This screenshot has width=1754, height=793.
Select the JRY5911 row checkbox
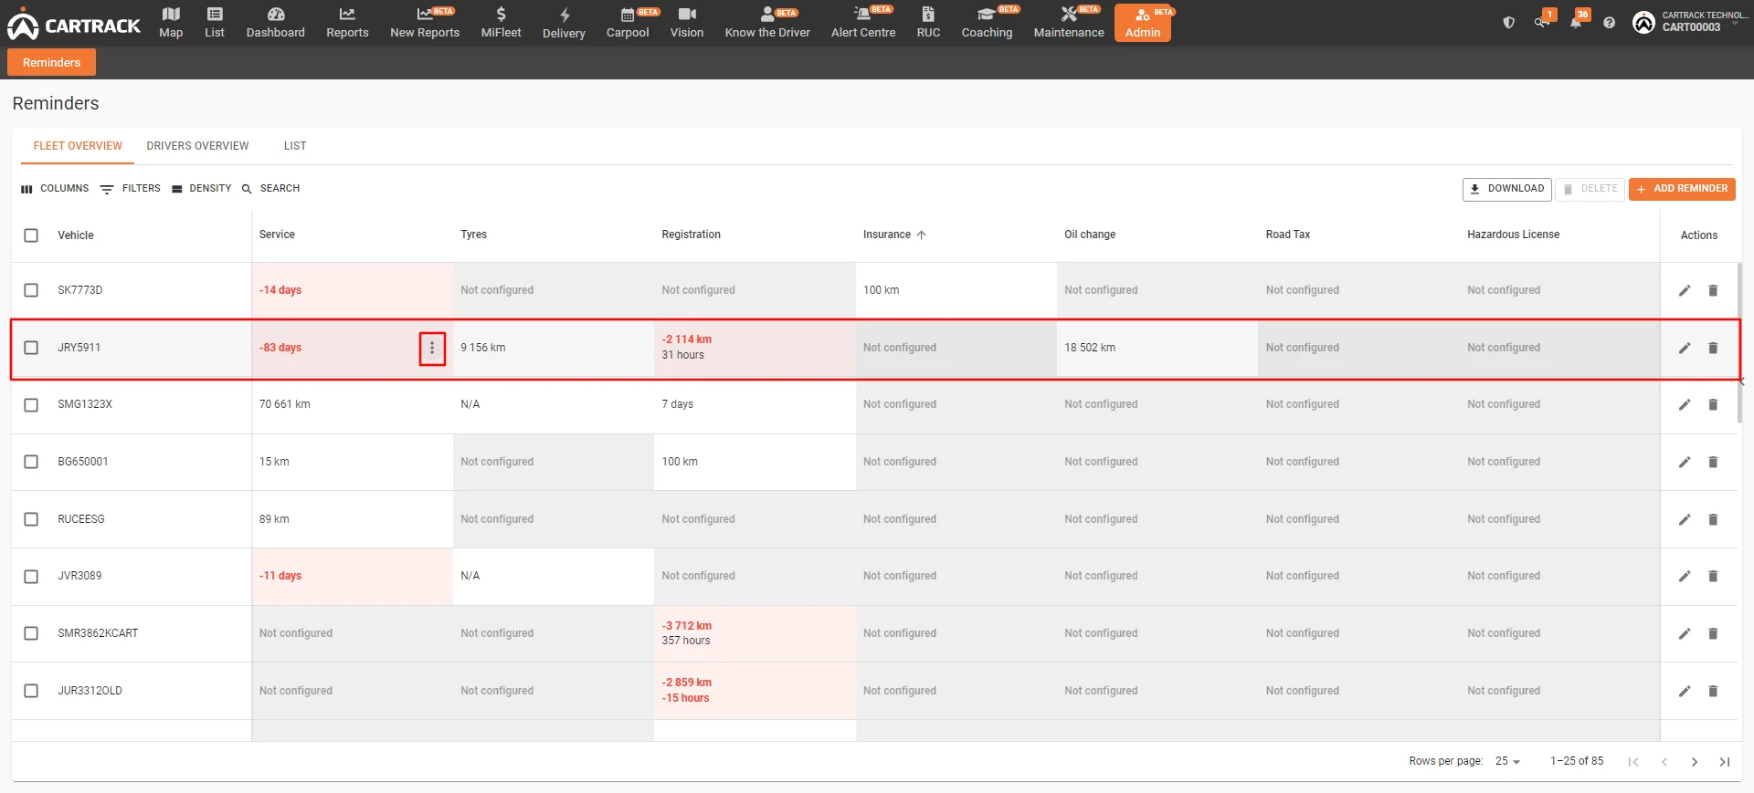coord(31,348)
